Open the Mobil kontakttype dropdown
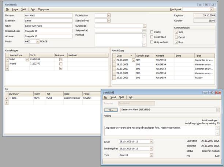The image size is (224, 167). [x=27, y=60]
